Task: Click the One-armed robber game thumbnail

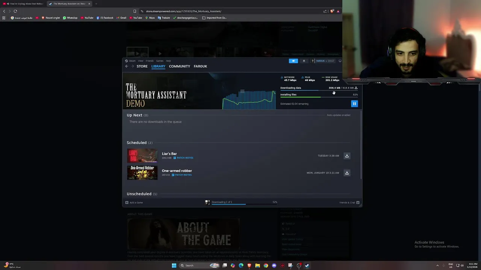Action: pyautogui.click(x=142, y=172)
